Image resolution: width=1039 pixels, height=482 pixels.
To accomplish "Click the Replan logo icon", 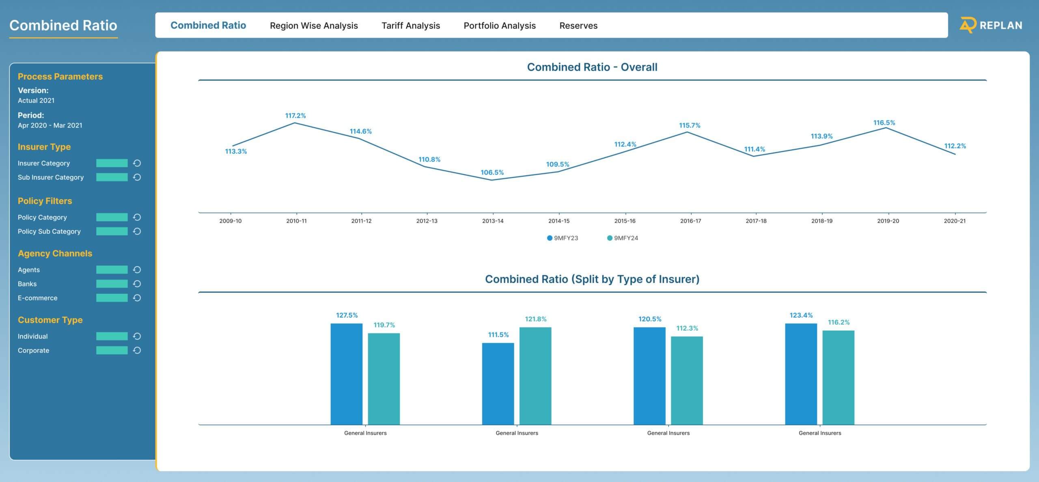I will 968,25.
